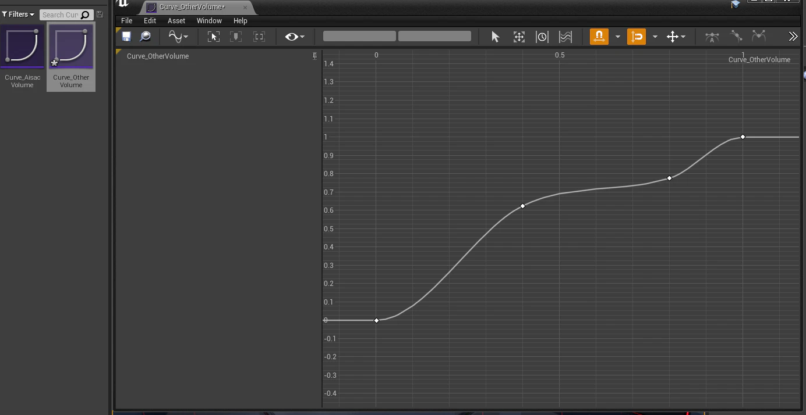Open the eye-icon view options dropdown
Image resolution: width=806 pixels, height=415 pixels.
(295, 37)
